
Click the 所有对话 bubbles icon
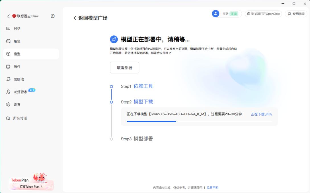(x=8, y=118)
